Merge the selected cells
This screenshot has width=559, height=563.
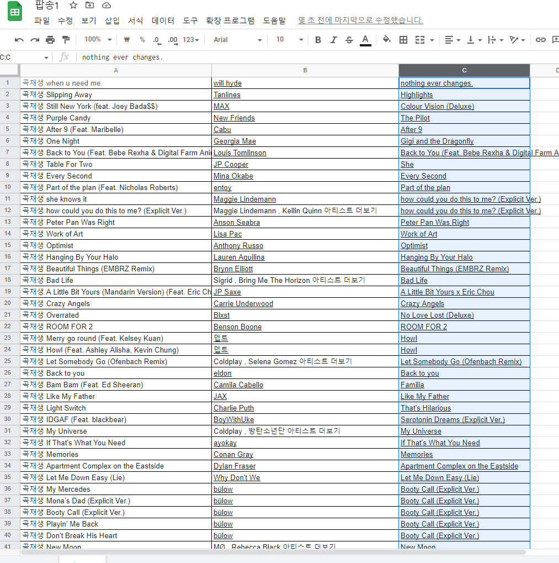coord(420,40)
